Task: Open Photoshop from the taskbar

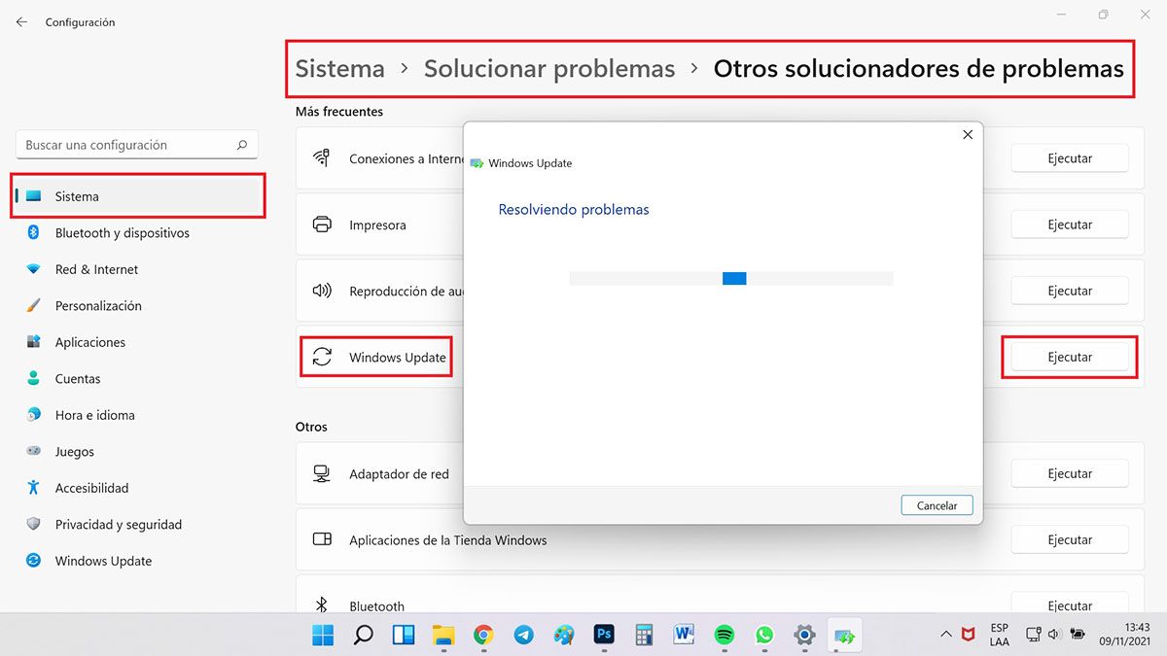Action: (x=604, y=635)
